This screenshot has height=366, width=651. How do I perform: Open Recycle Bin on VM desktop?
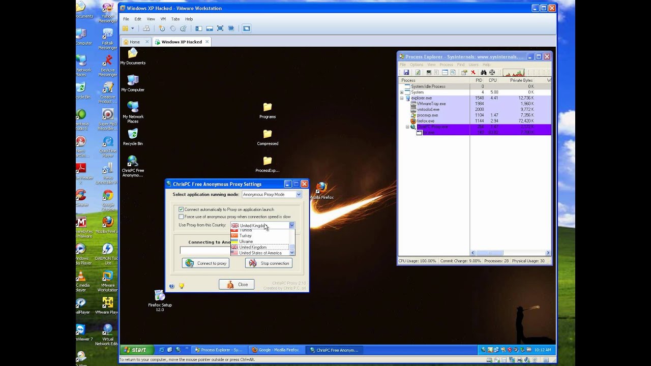point(133,137)
